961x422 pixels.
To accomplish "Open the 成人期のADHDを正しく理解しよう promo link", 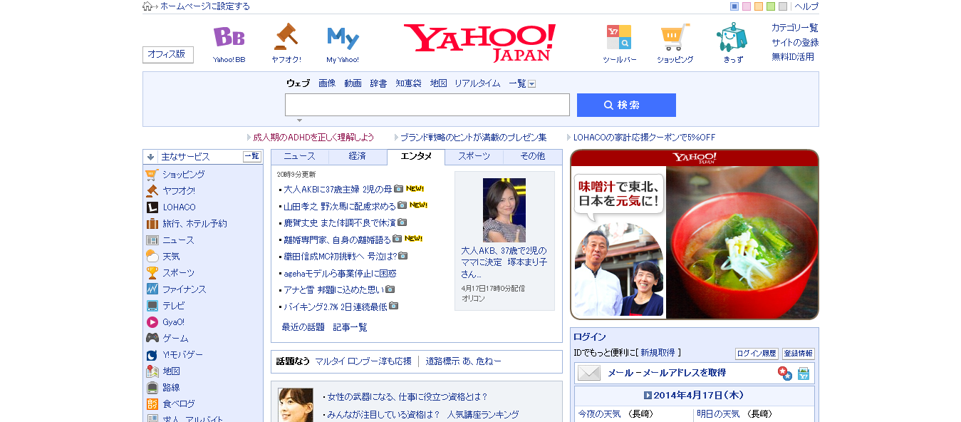I will 313,137.
